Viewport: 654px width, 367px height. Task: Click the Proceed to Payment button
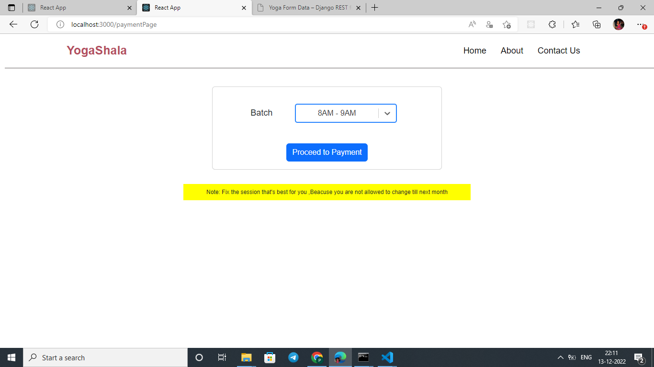[327, 152]
